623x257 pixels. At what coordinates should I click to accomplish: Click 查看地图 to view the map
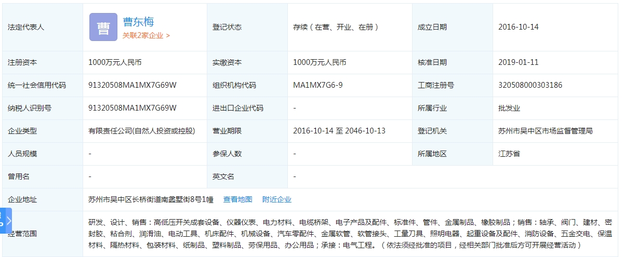tap(237, 199)
